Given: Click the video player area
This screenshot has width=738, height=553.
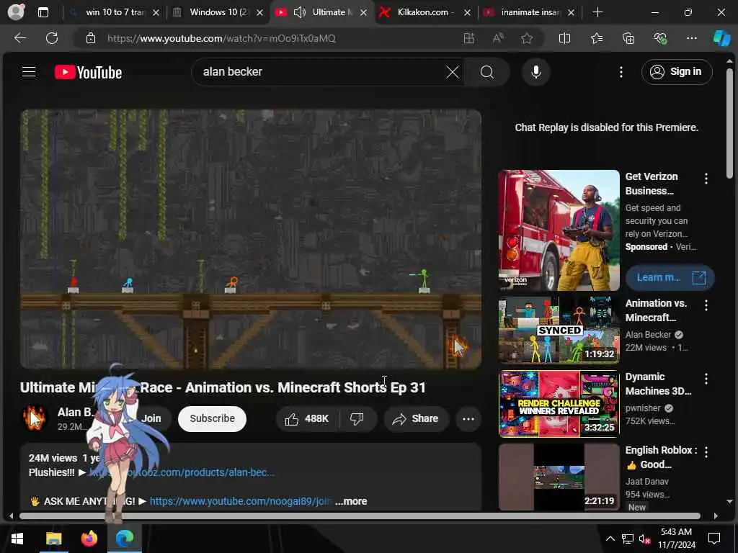Looking at the screenshot, I should click(x=251, y=239).
